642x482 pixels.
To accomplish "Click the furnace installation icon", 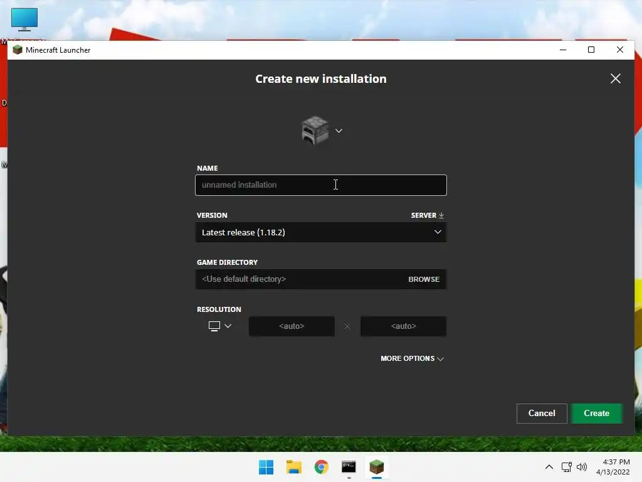I will (x=315, y=131).
